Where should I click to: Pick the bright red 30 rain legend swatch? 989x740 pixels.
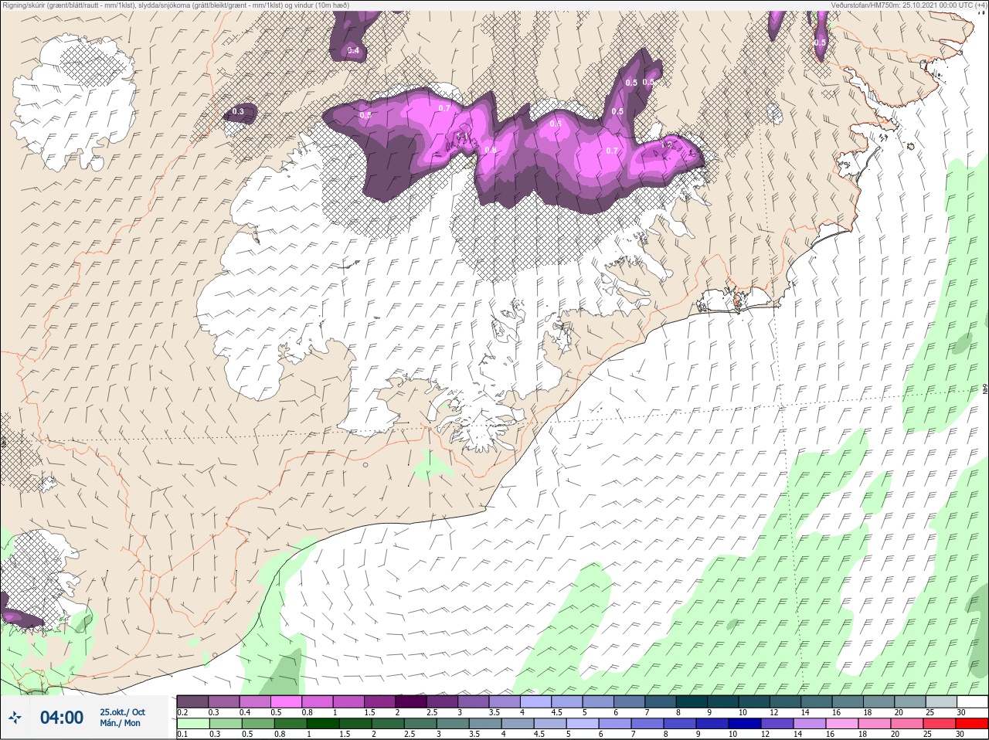pyautogui.click(x=972, y=724)
